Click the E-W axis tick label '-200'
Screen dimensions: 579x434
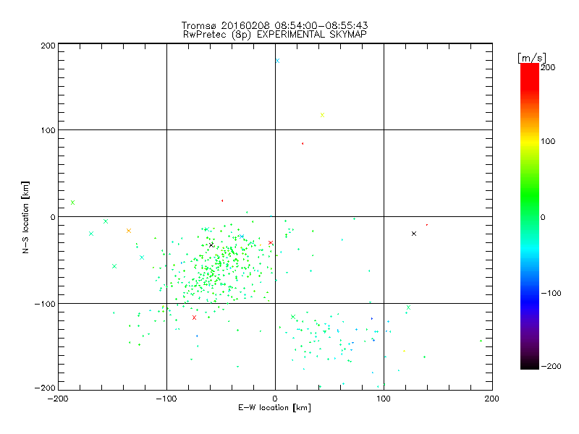tap(58, 399)
